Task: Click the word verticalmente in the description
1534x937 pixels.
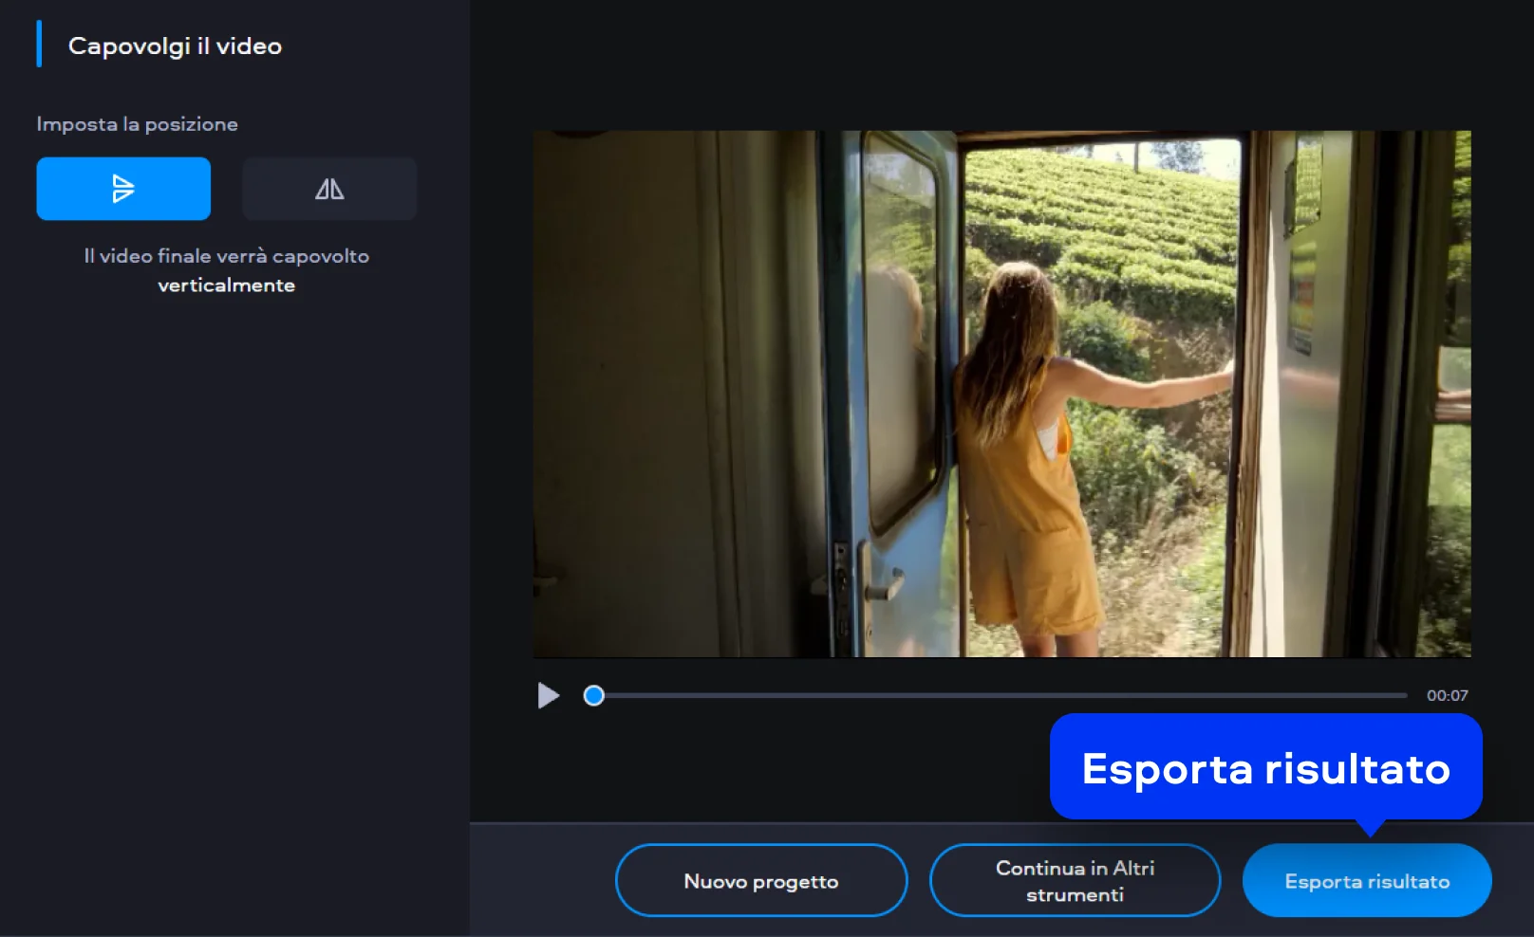Action: (x=227, y=285)
